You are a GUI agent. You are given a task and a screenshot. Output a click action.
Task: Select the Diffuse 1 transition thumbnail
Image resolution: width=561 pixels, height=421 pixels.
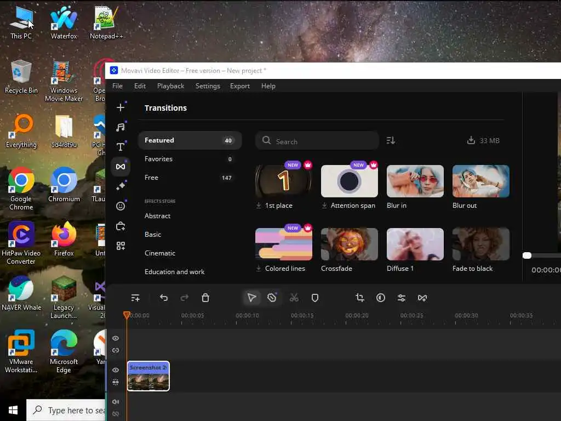point(415,244)
